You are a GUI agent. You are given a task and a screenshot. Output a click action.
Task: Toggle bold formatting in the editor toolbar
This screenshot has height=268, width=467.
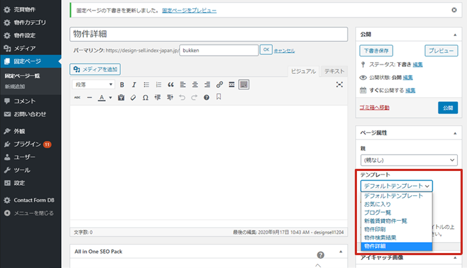coord(122,85)
